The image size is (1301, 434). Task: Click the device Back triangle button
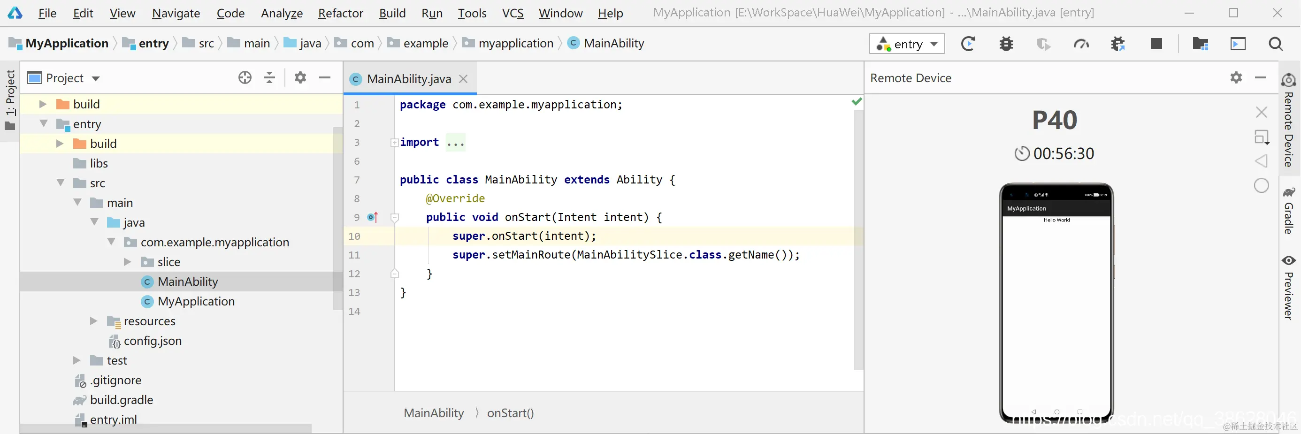tap(1261, 161)
